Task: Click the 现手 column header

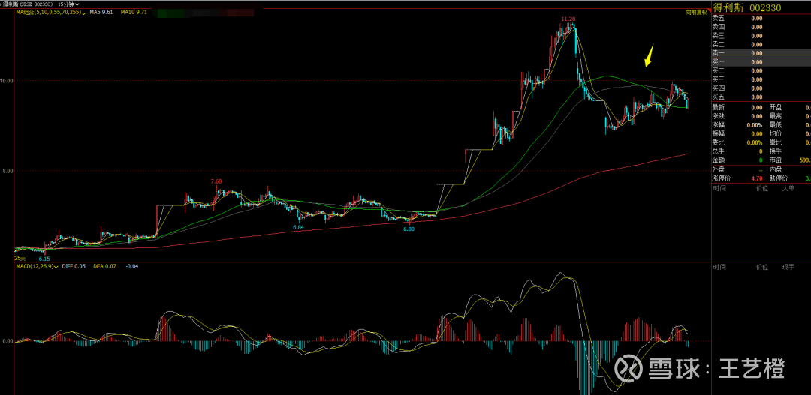Action: coord(788,267)
